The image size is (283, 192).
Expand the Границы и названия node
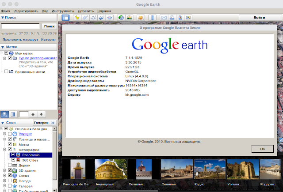(x=4, y=139)
